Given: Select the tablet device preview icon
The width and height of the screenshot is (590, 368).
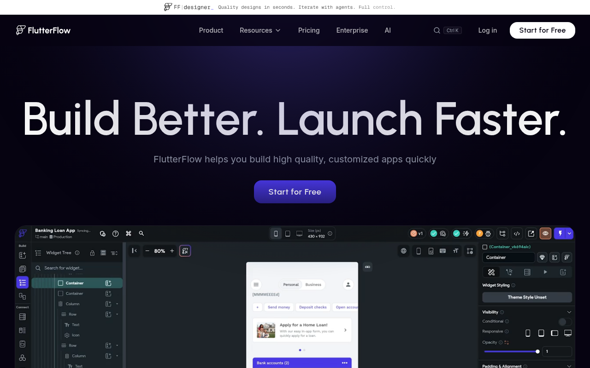Looking at the screenshot, I should (288, 234).
